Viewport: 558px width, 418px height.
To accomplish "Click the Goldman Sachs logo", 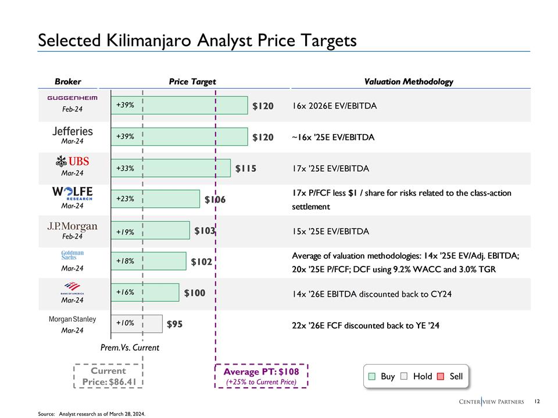I will (x=72, y=255).
